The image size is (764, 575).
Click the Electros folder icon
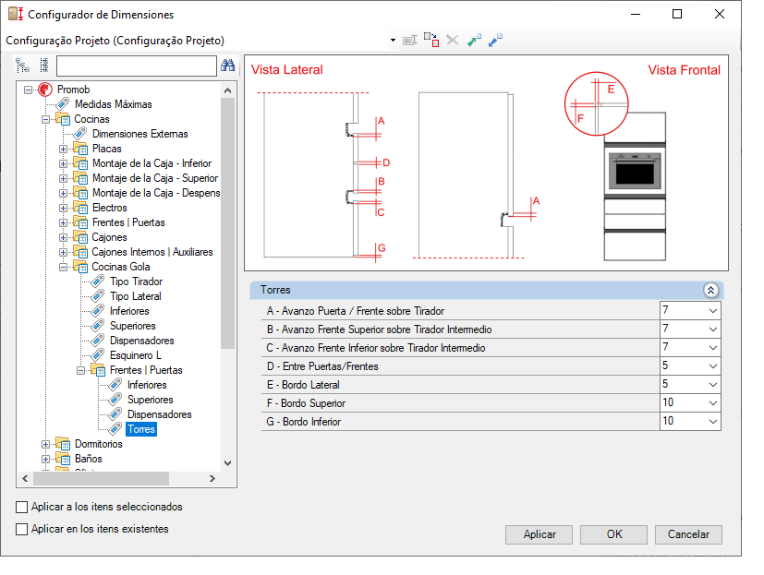coord(80,208)
